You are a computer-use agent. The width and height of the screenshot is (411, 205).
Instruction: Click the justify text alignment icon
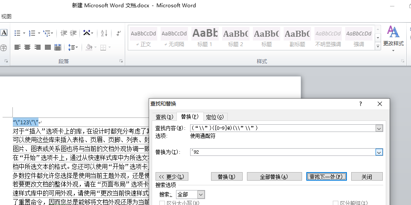(48, 47)
